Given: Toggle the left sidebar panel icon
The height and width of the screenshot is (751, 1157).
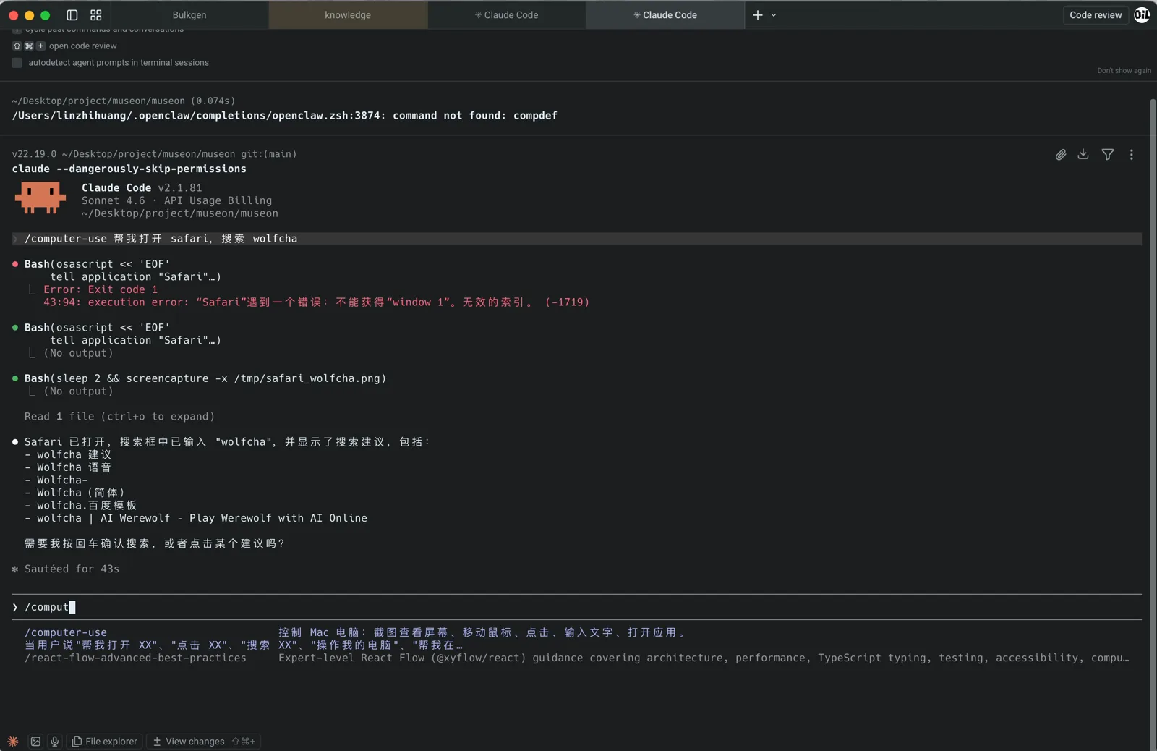Looking at the screenshot, I should click(72, 15).
